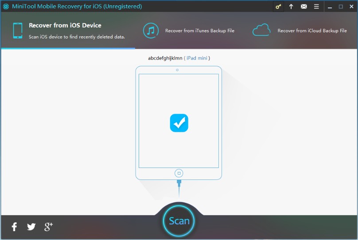
Task: Click the iPad mini device label
Action: 197,58
